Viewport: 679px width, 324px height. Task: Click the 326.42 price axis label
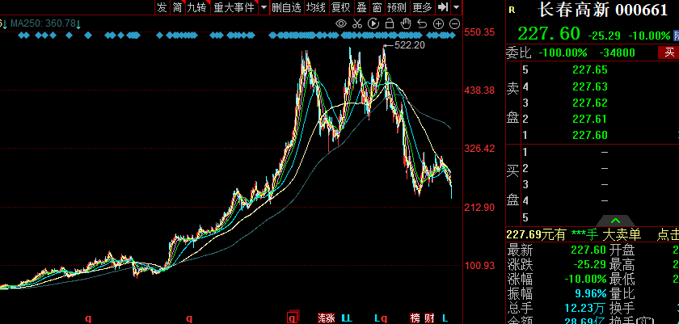479,149
